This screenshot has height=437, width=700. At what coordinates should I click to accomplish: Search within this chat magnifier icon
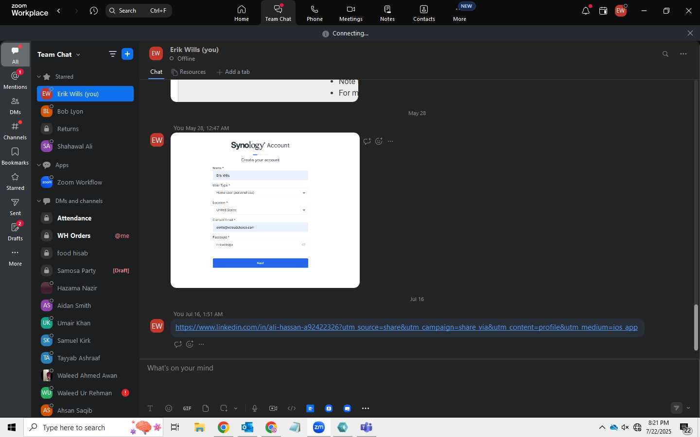click(665, 54)
